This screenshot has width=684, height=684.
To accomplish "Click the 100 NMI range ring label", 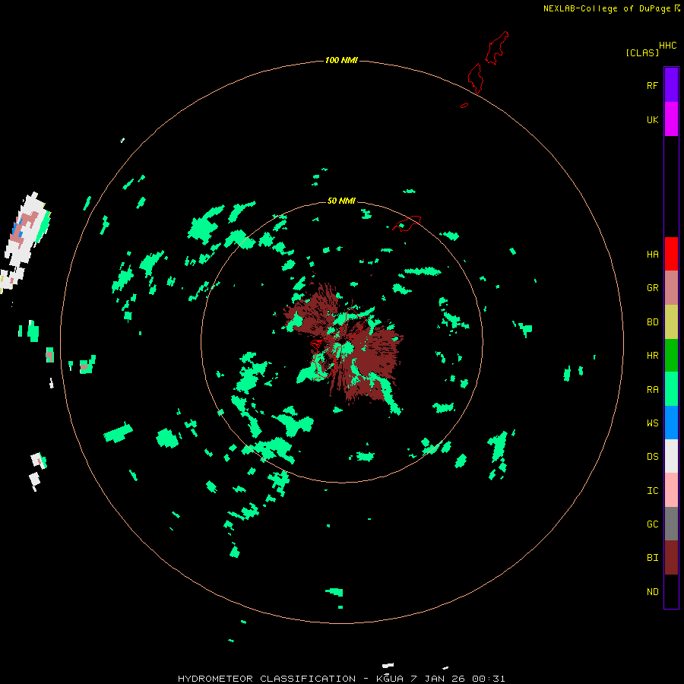I will pyautogui.click(x=341, y=60).
